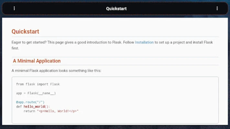Viewport: 230px width, 129px height.
Task: Click the "from flask" text in code
Action: click(x=25, y=84)
